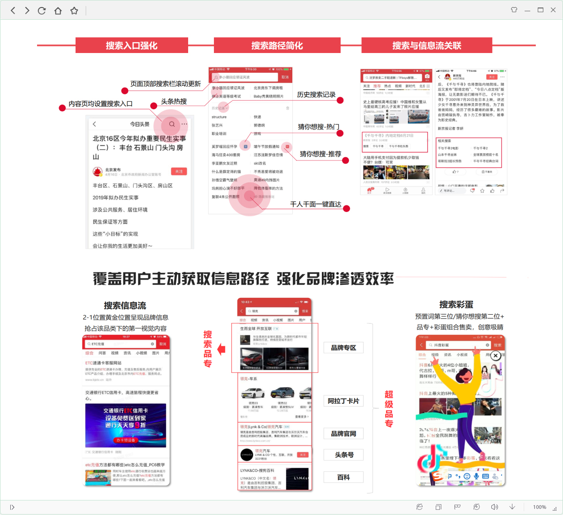Viewport: 563px width, 515px height.
Task: Click the red 搜索品专 vertical text
Action: coord(208,349)
